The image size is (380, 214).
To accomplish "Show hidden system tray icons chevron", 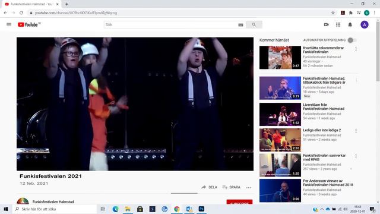I will pyautogui.click(x=322, y=209).
